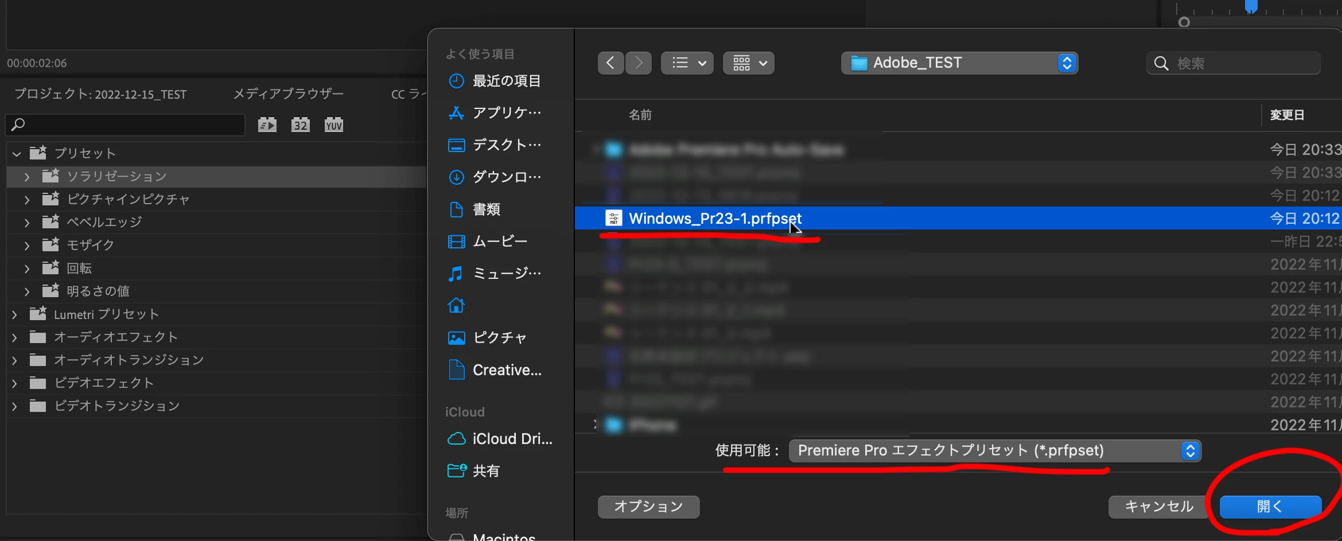The width and height of the screenshot is (1342, 541).
Task: Select the ソラリゼーション preset row
Action: point(217,177)
